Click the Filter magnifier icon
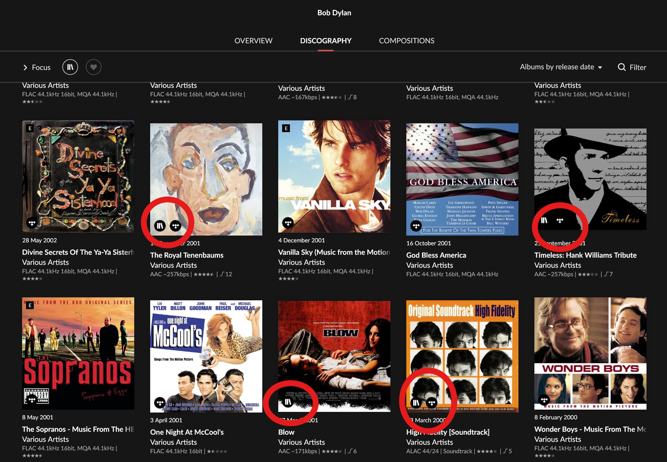The height and width of the screenshot is (462, 667). pyautogui.click(x=621, y=67)
